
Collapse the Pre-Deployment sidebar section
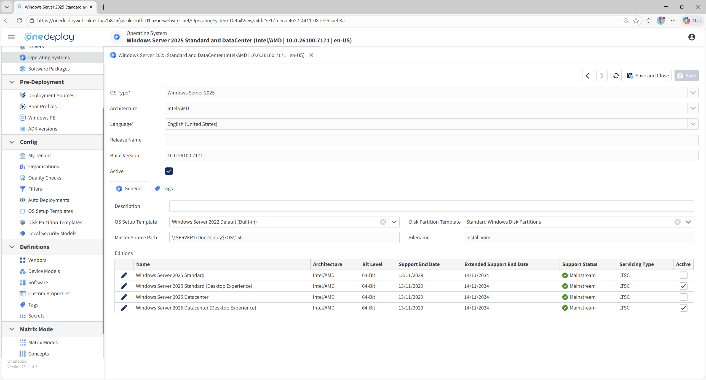click(x=12, y=82)
